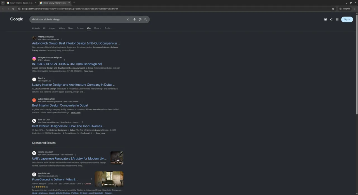Open UAE's Japanese Renovators sponsored link

click(69, 159)
